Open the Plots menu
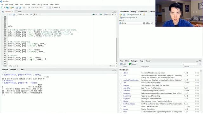203x114 pixels. pos(22,4)
